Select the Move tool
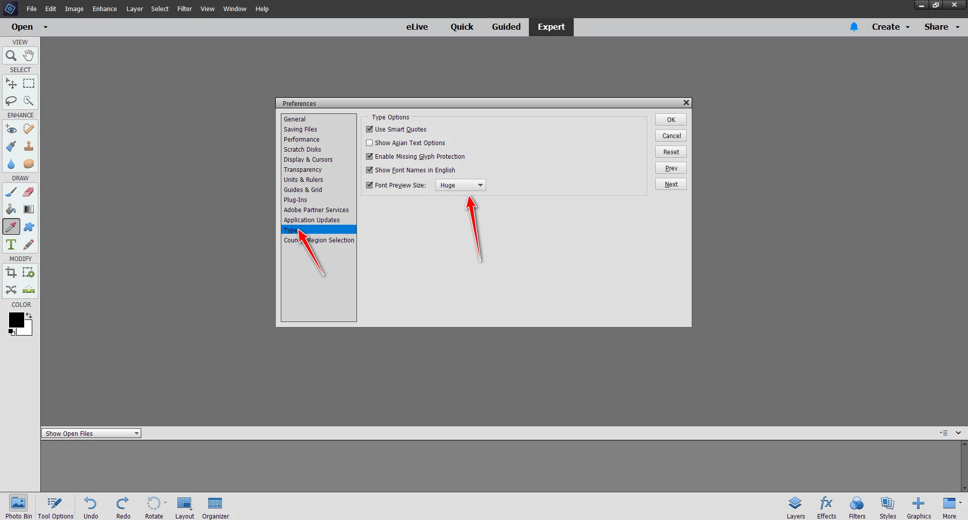This screenshot has width=968, height=520. coord(11,83)
